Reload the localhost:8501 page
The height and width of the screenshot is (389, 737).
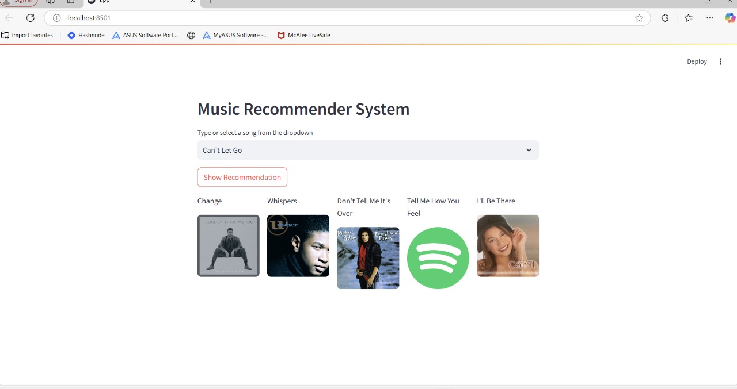30,18
